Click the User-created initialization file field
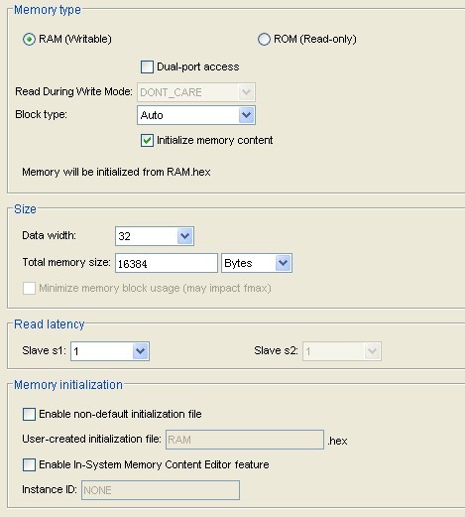This screenshot has width=465, height=517. pyautogui.click(x=245, y=440)
